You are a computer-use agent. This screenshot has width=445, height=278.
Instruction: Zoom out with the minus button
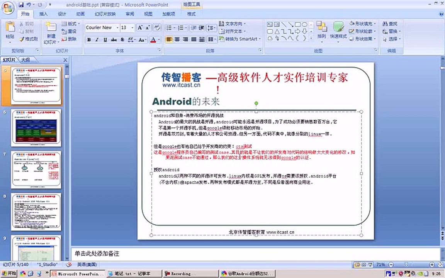[x=391, y=264]
